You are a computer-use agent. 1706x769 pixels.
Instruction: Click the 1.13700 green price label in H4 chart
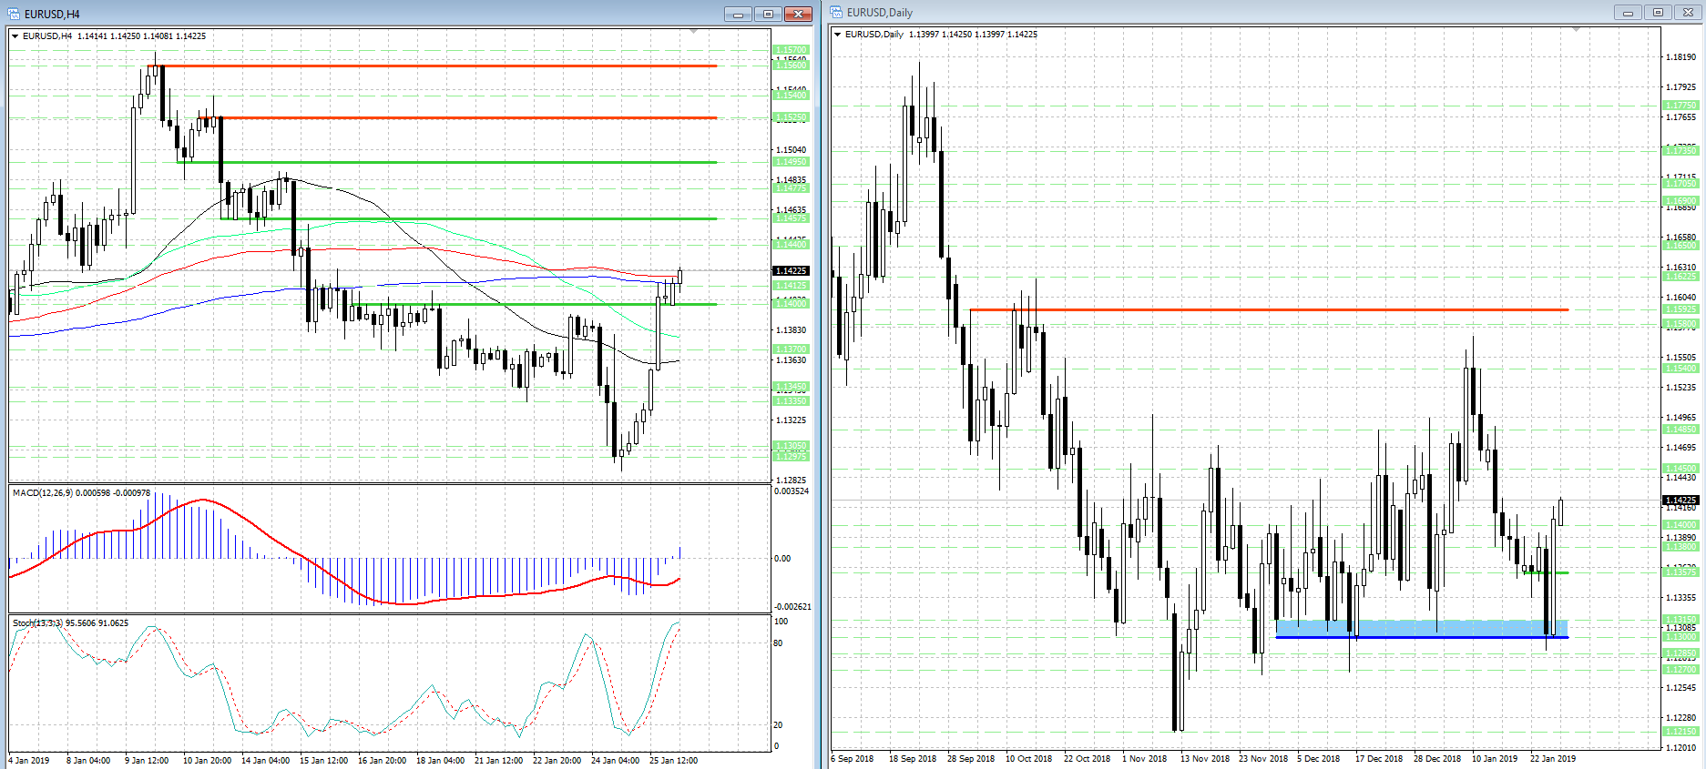tap(790, 349)
